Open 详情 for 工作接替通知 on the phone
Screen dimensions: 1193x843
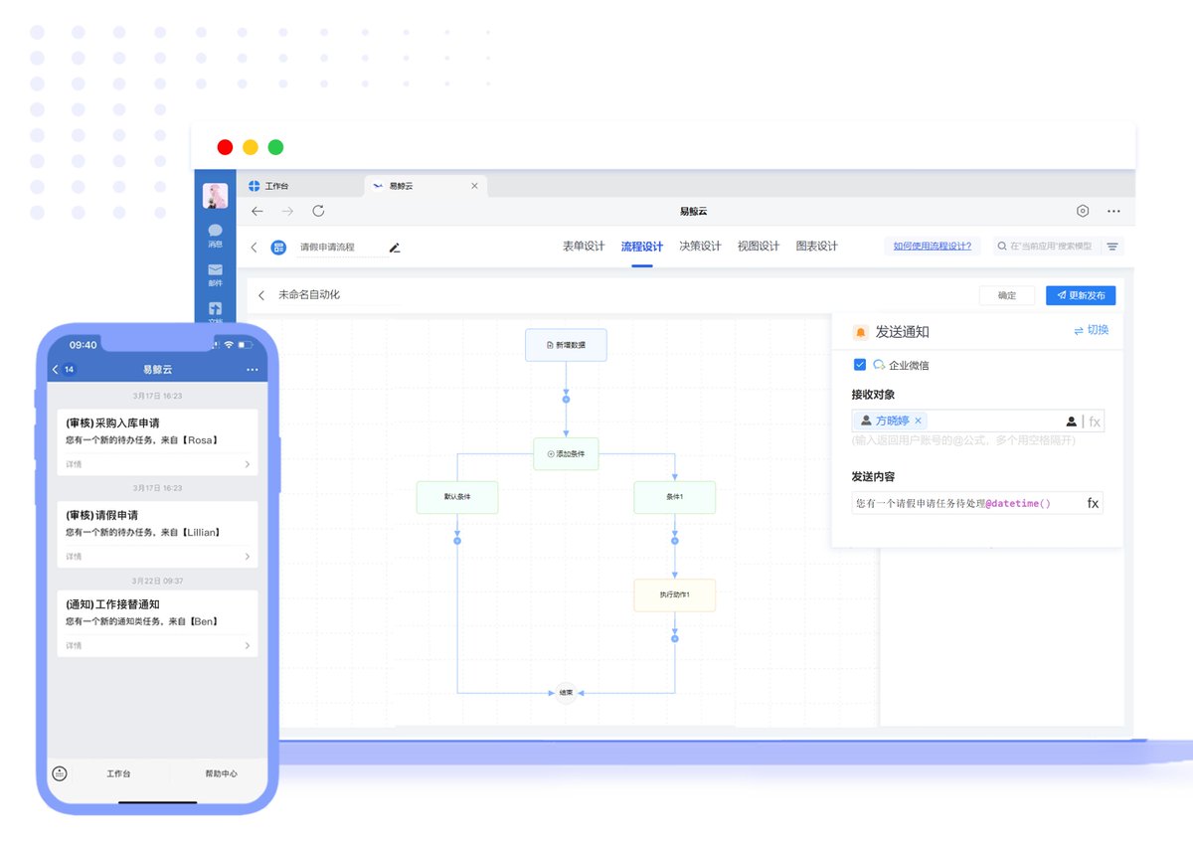(x=157, y=646)
